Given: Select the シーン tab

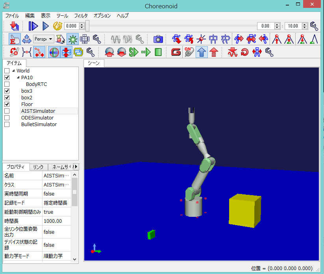Looking at the screenshot, I should (94, 63).
